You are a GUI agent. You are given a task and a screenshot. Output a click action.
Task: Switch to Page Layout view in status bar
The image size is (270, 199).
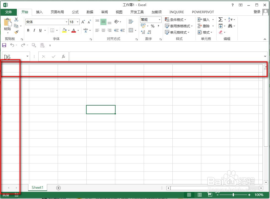199,194
